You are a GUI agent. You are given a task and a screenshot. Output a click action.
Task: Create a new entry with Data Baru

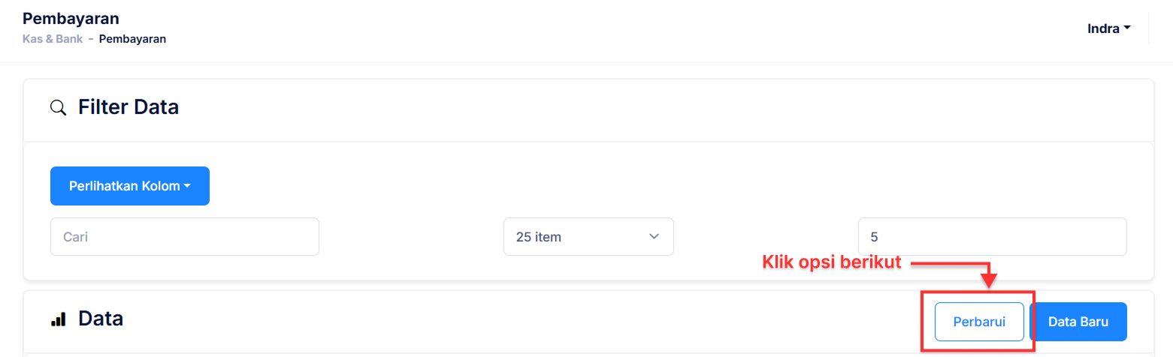point(1078,322)
